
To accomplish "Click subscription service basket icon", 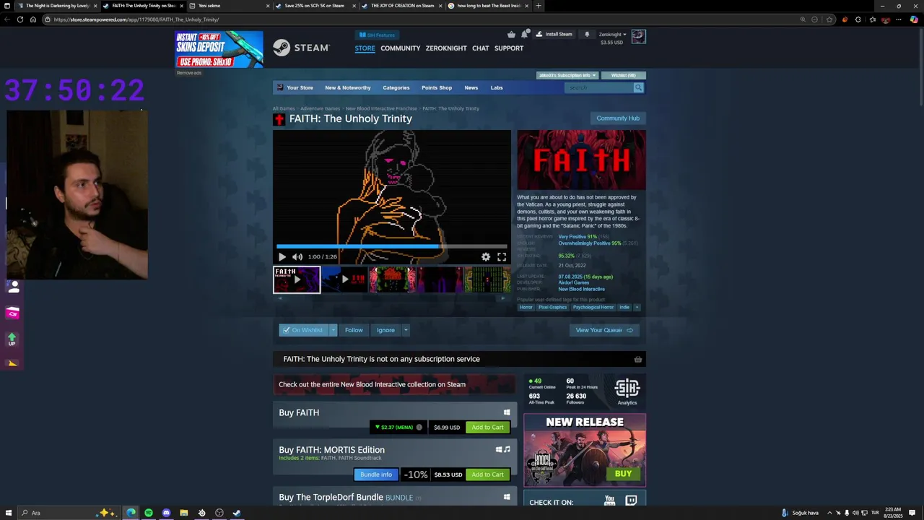I will point(637,359).
